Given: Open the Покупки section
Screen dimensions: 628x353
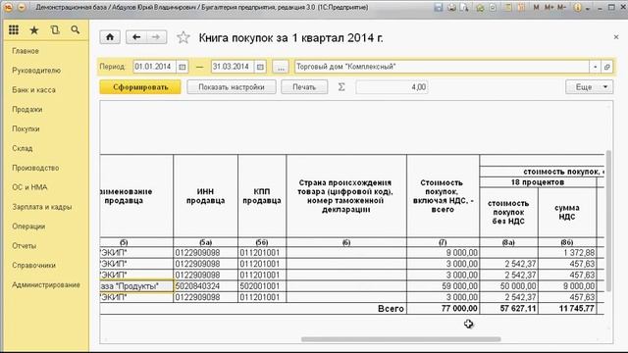Looking at the screenshot, I should (x=26, y=128).
